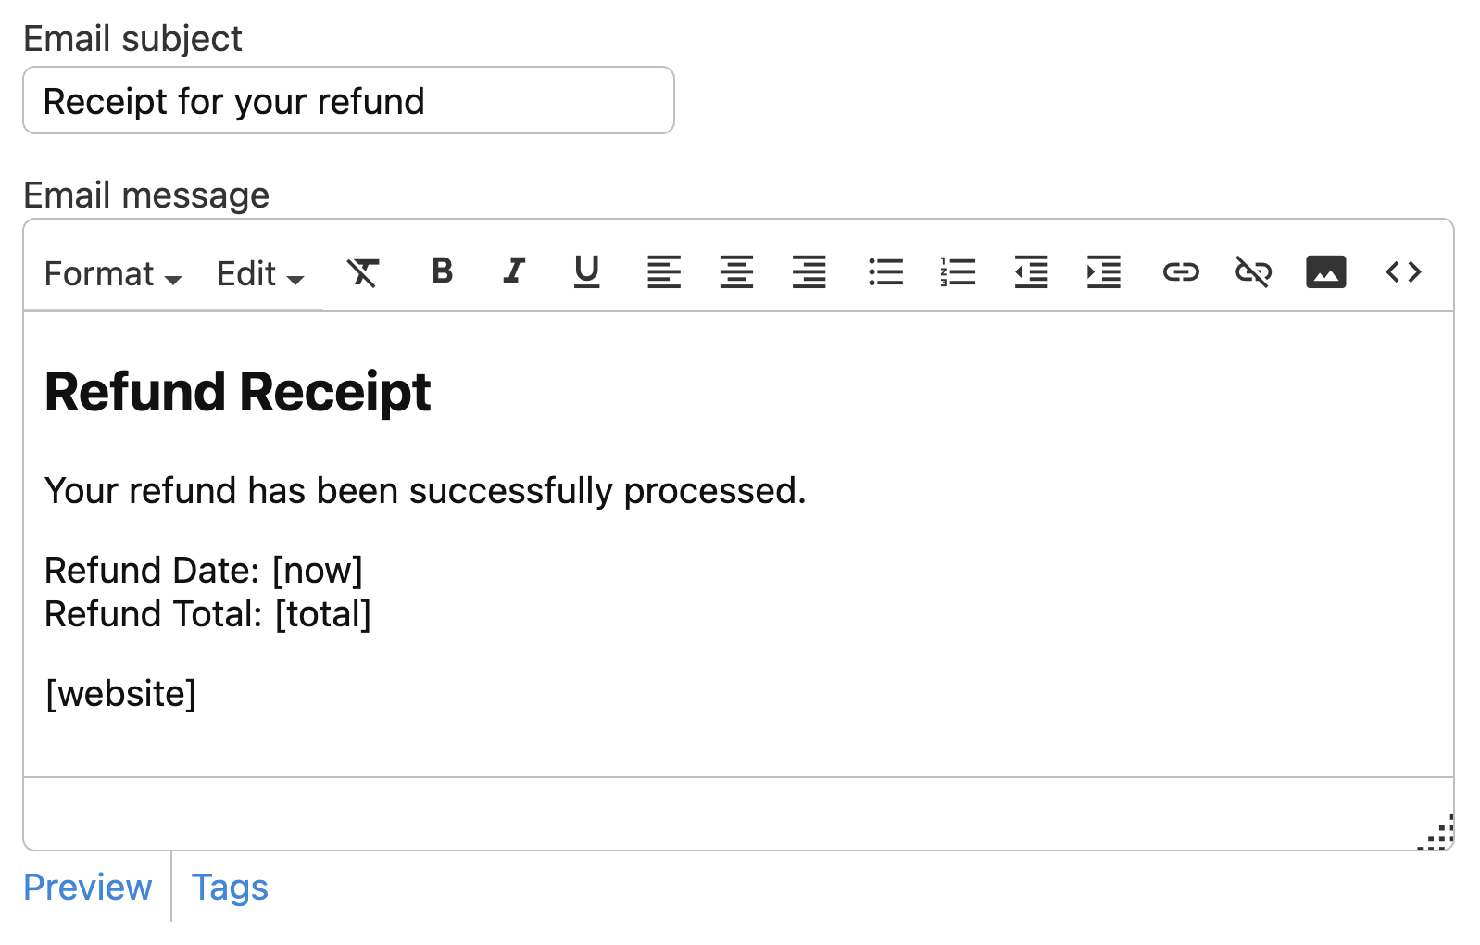The width and height of the screenshot is (1480, 945).
Task: Increase the indent level
Action: coord(1103,272)
